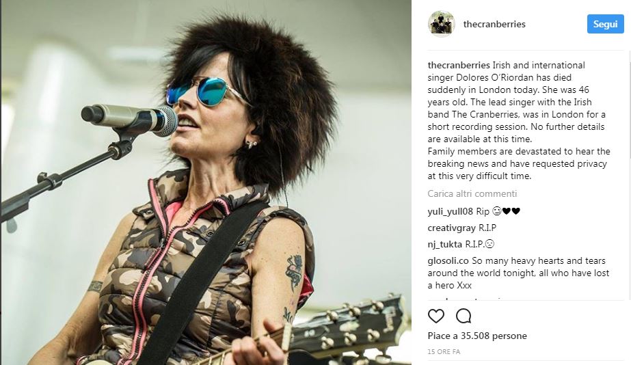Open thecranberries username in caption text
Screen dimensions: 631x365
pyautogui.click(x=459, y=65)
